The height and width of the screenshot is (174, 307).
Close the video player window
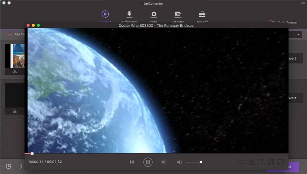point(28,25)
